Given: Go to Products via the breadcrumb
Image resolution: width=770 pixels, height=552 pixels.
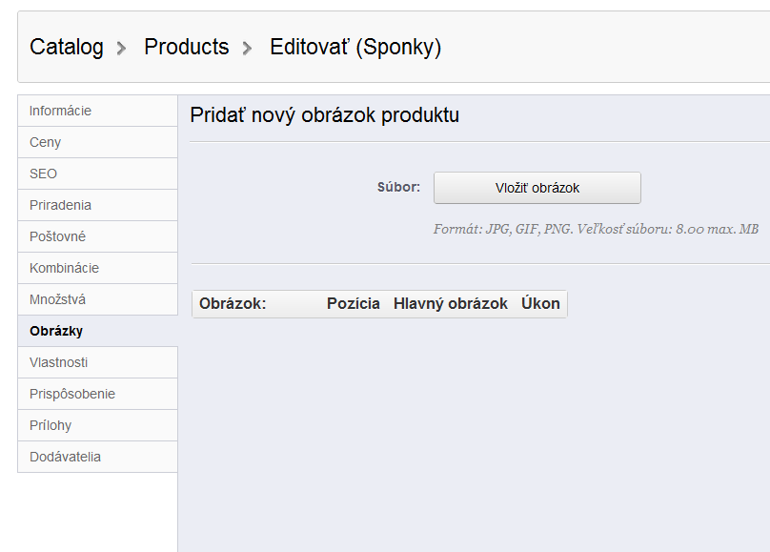Looking at the screenshot, I should (187, 47).
